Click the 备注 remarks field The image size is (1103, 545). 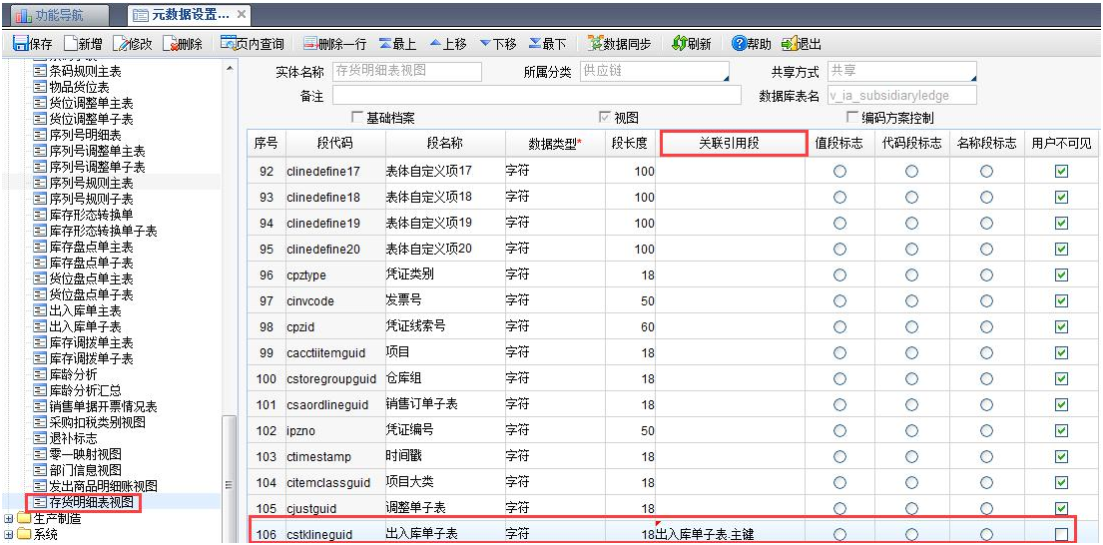click(x=537, y=95)
